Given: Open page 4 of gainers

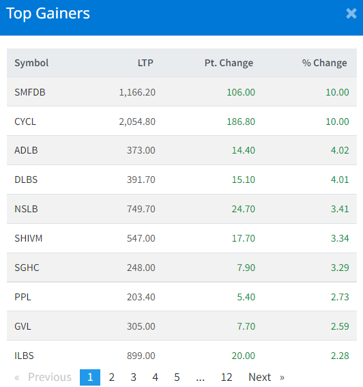Looking at the screenshot, I should (x=155, y=377).
